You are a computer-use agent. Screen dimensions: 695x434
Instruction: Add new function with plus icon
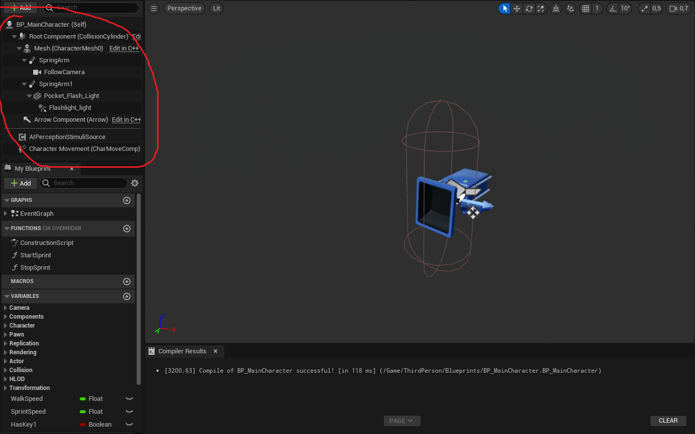127,229
